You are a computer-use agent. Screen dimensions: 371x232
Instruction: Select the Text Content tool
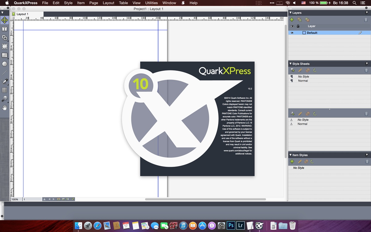[5, 29]
